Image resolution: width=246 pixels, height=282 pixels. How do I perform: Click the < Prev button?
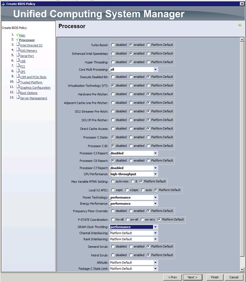tap(173, 277)
